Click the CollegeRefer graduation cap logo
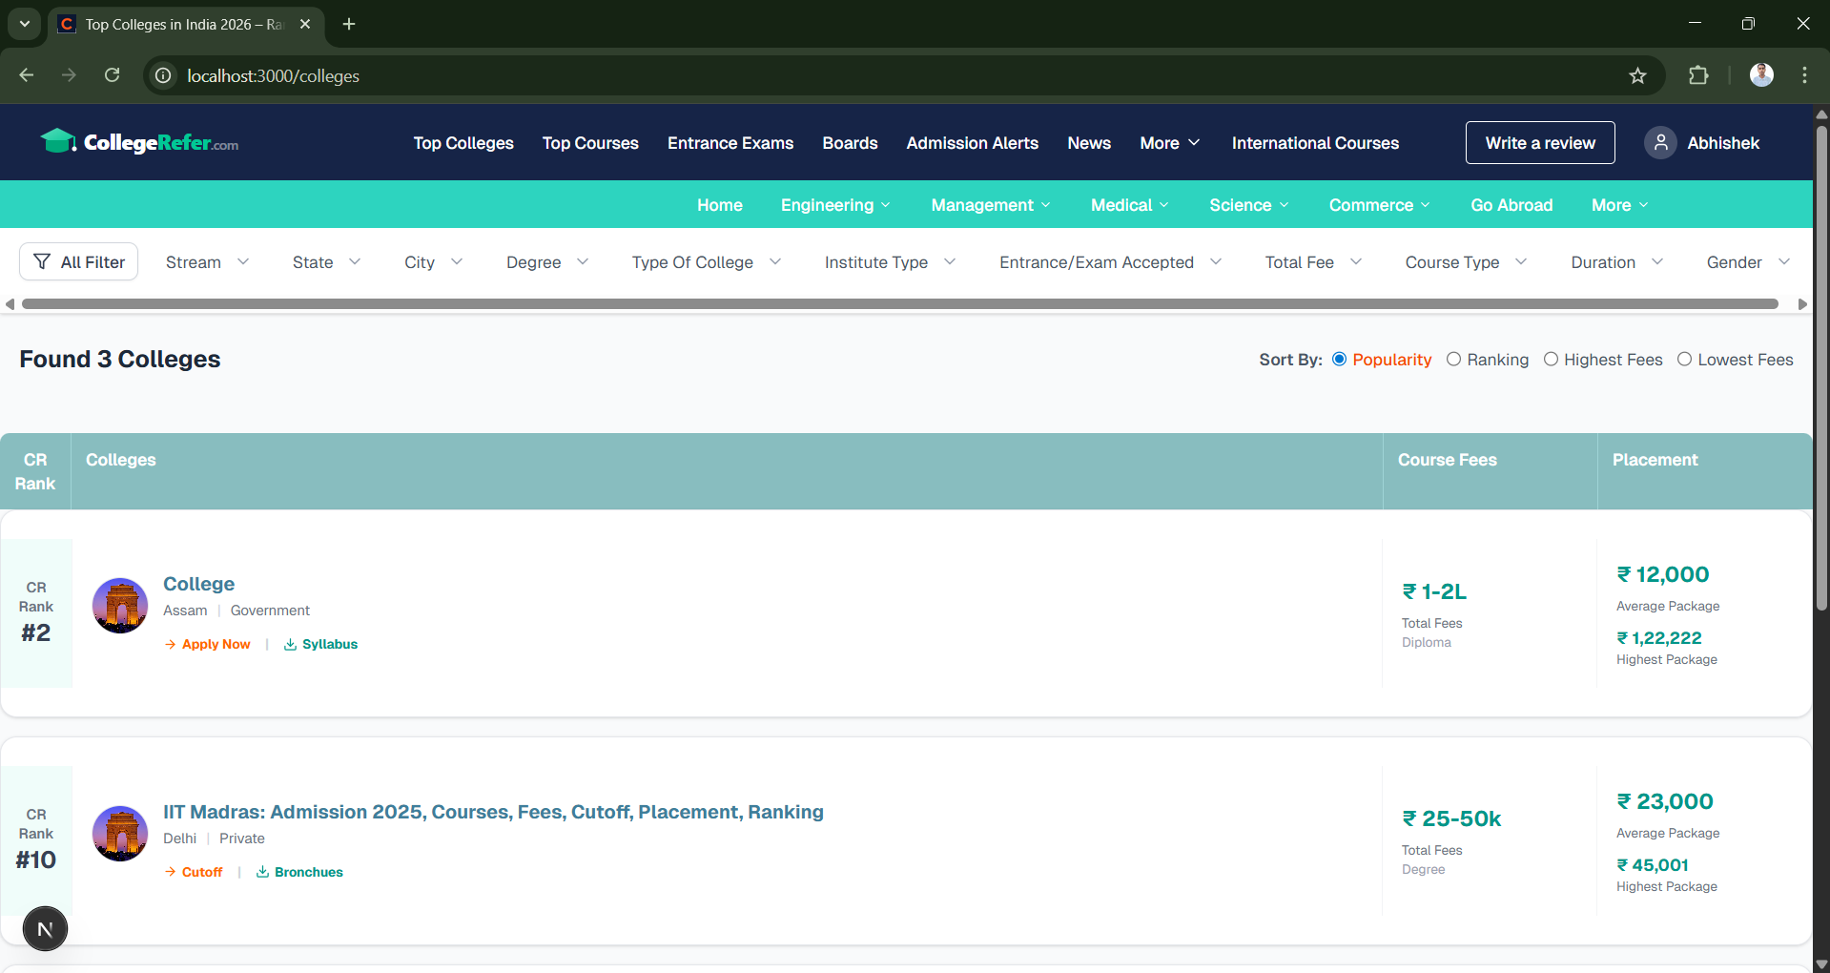Viewport: 1830px width, 973px height. (x=58, y=141)
